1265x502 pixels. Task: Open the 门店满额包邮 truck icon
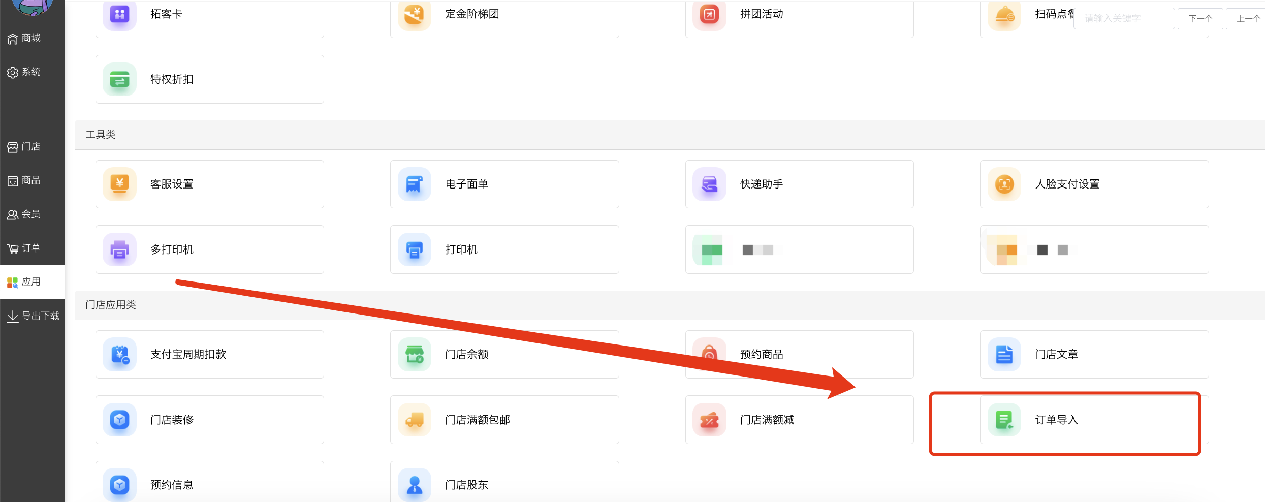coord(414,420)
